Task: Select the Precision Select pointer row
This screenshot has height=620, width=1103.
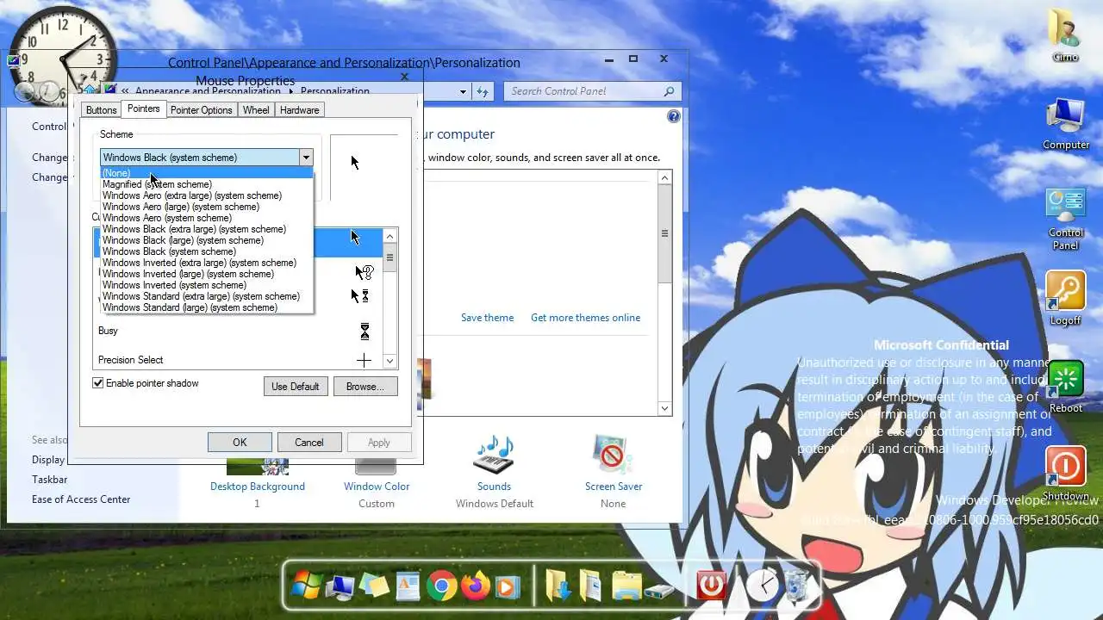Action: click(x=238, y=360)
